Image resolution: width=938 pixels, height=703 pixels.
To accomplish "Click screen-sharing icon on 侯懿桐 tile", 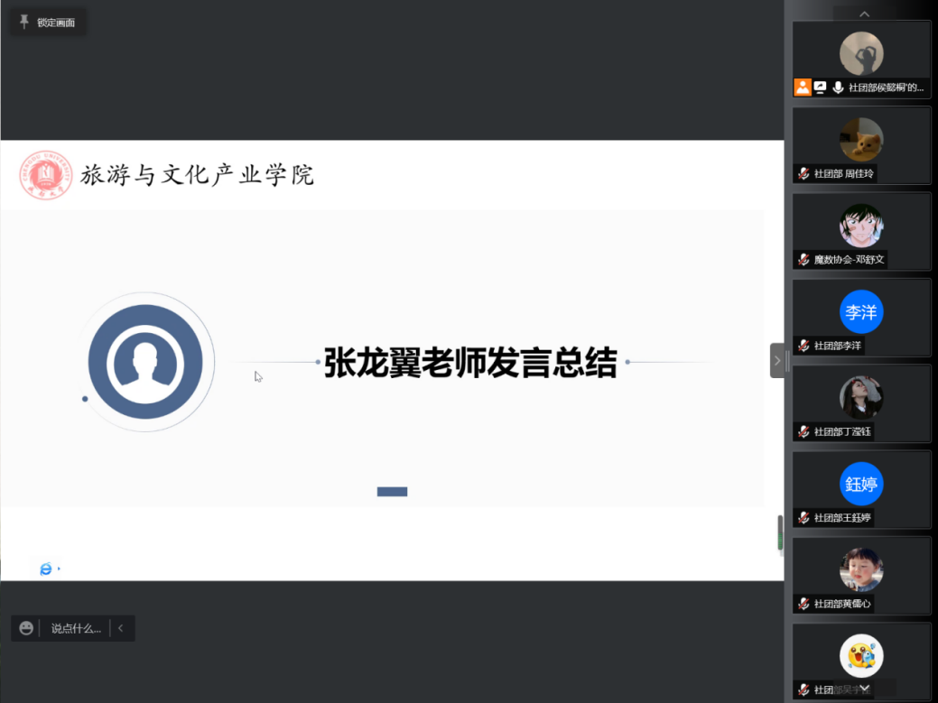I will click(x=820, y=88).
